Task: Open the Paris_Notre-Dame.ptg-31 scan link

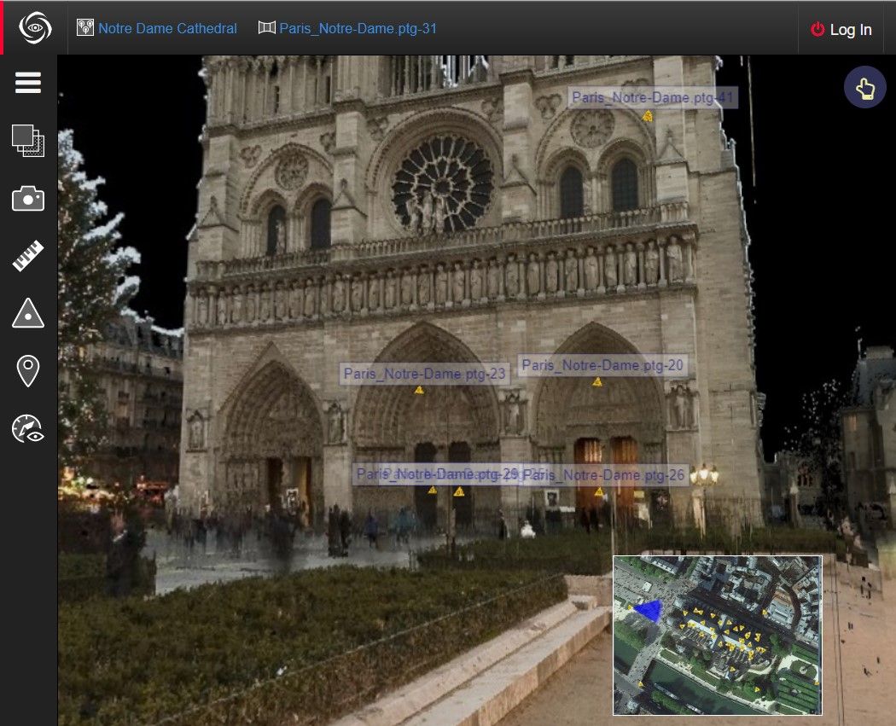Action: (358, 28)
